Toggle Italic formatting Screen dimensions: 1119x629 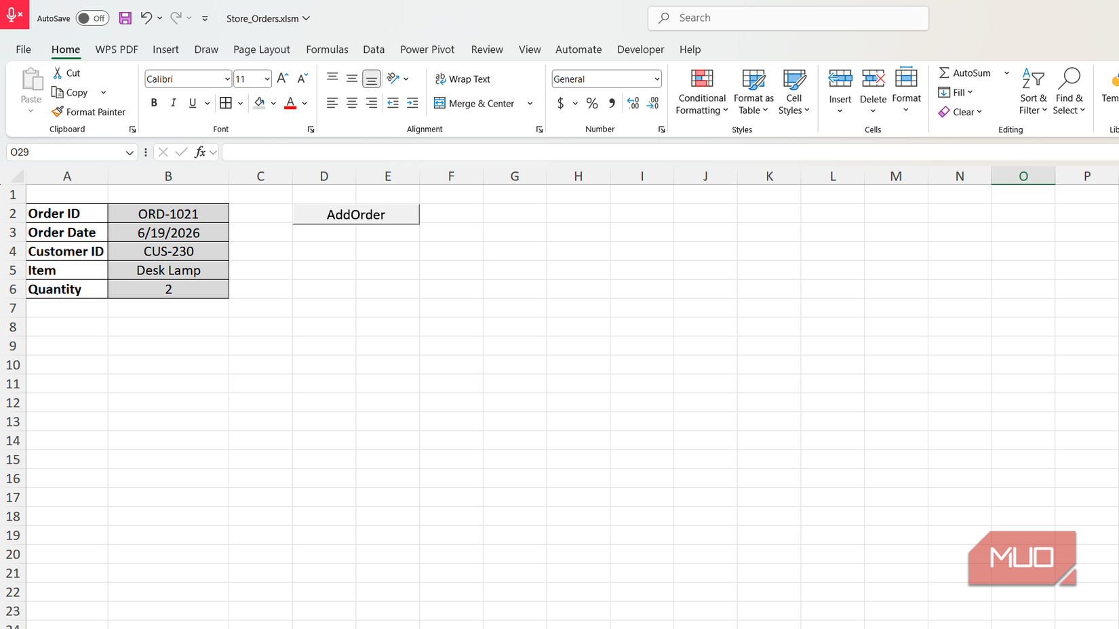coord(173,103)
